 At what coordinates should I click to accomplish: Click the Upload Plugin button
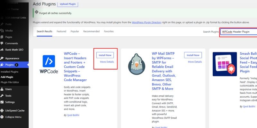(x=67, y=4)
